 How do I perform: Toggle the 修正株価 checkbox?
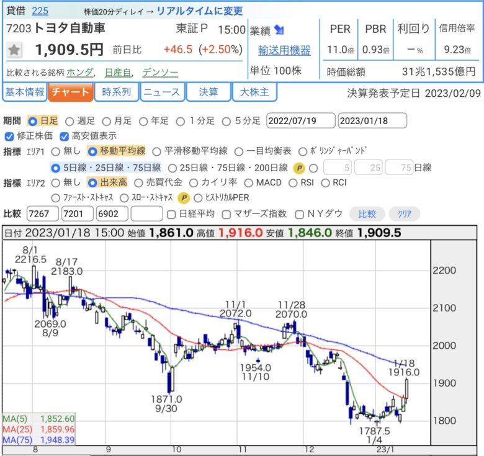point(9,136)
